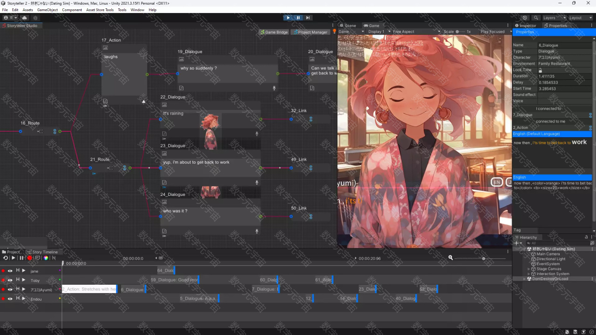596x335 pixels.
Task: Open the File menu
Action: [5, 10]
